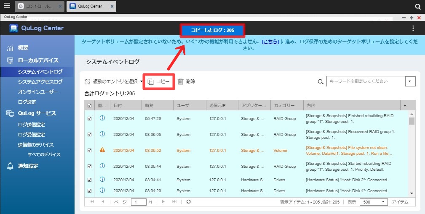Open the ローカルデバイス section

click(38, 60)
